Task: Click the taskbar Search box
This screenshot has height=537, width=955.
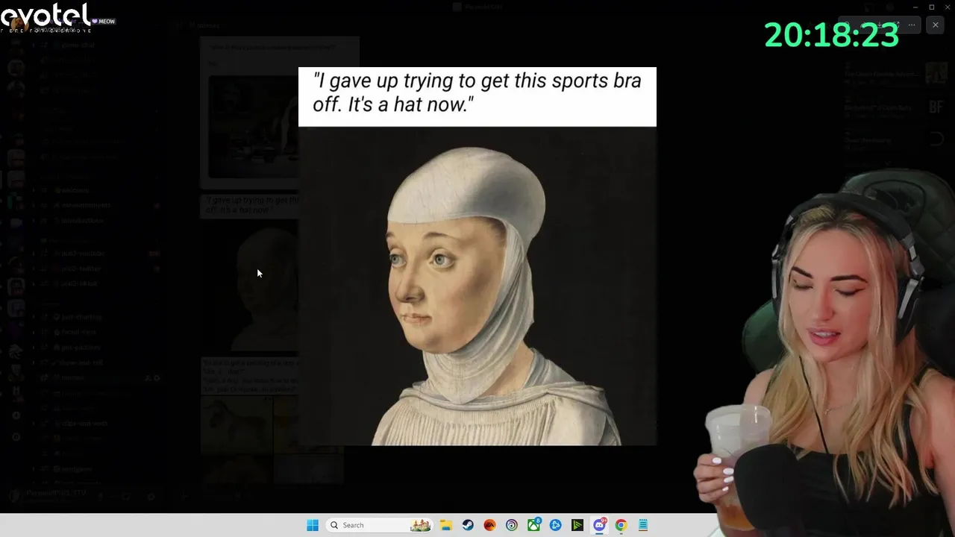Action: (x=381, y=525)
